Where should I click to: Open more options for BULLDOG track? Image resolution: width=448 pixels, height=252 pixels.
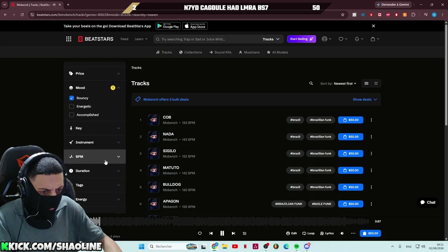coord(371,187)
